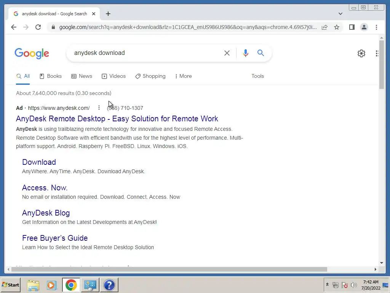
Task: Open the AnyDesk Blog sitelink
Action: coord(46,213)
